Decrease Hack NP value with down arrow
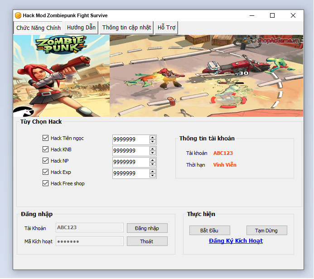This screenshot has height=279, width=314. [153, 164]
